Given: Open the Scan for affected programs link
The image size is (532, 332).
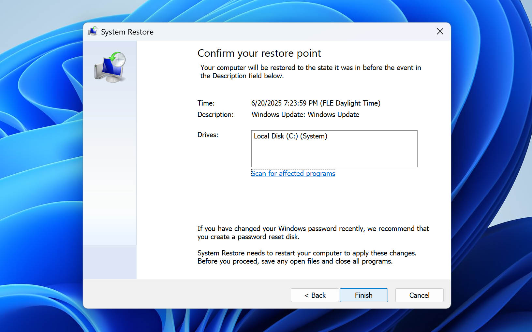Looking at the screenshot, I should 293,174.
